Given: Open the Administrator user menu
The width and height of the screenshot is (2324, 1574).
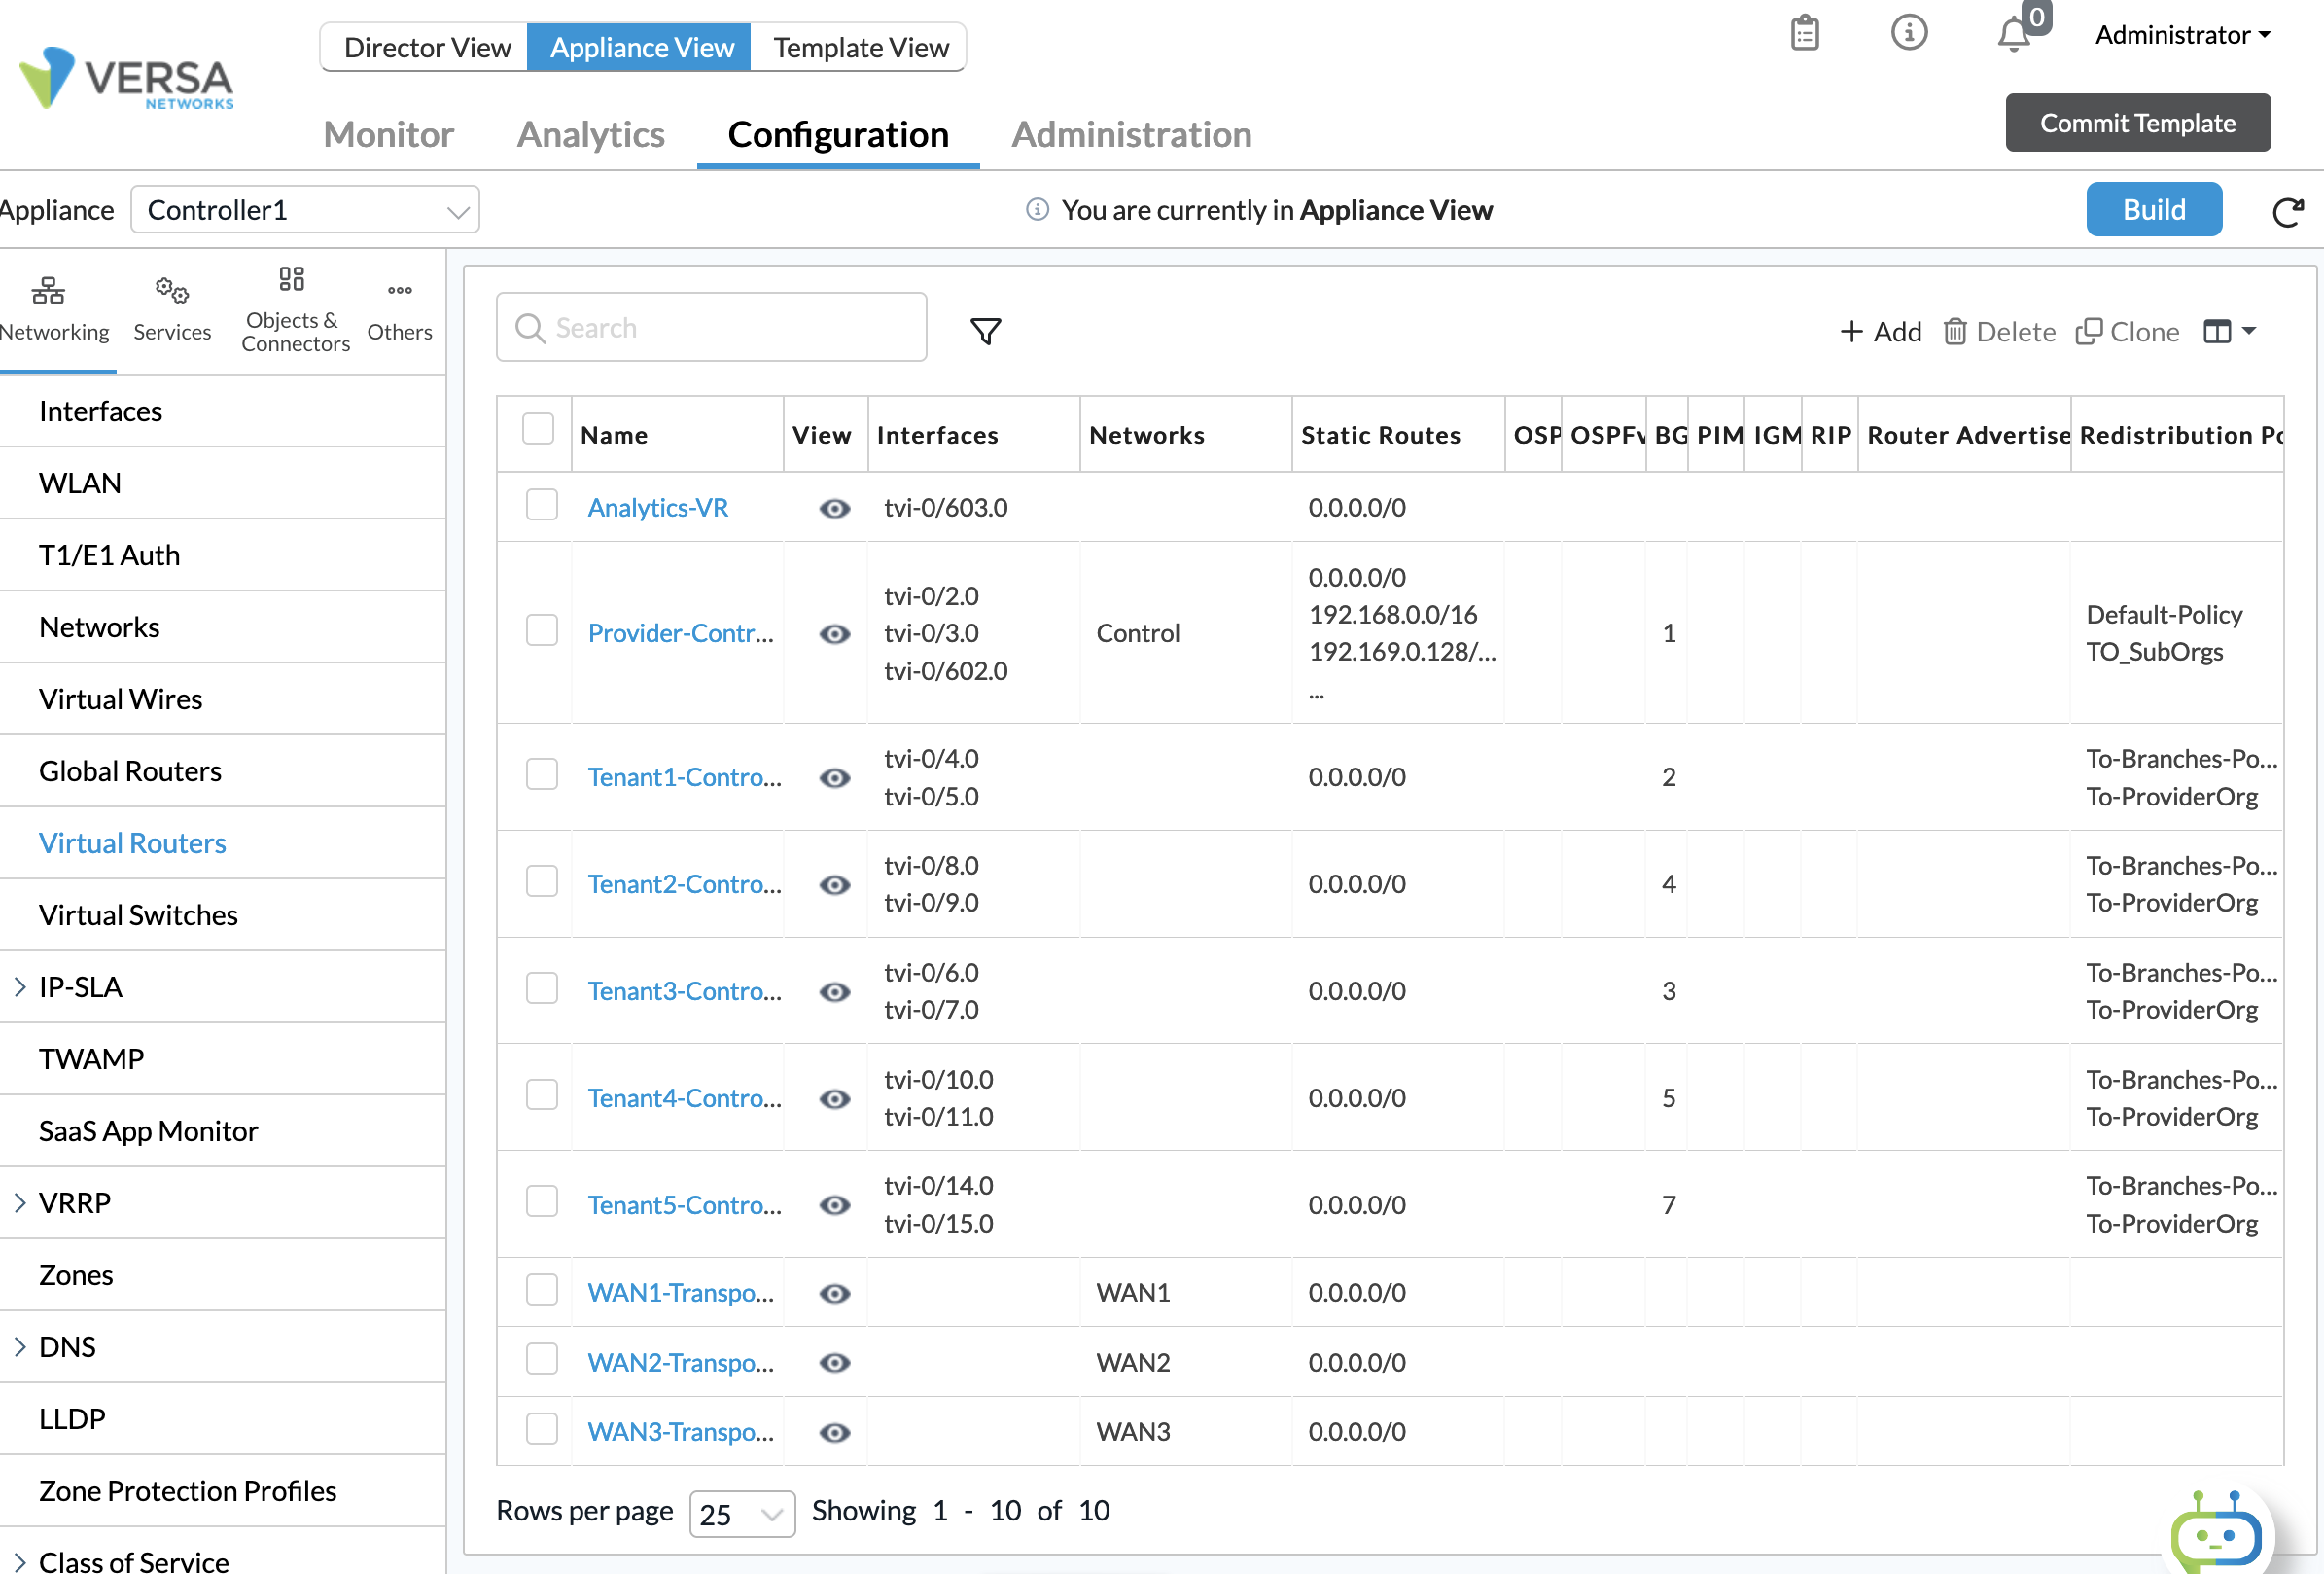Looking at the screenshot, I should point(2182,35).
